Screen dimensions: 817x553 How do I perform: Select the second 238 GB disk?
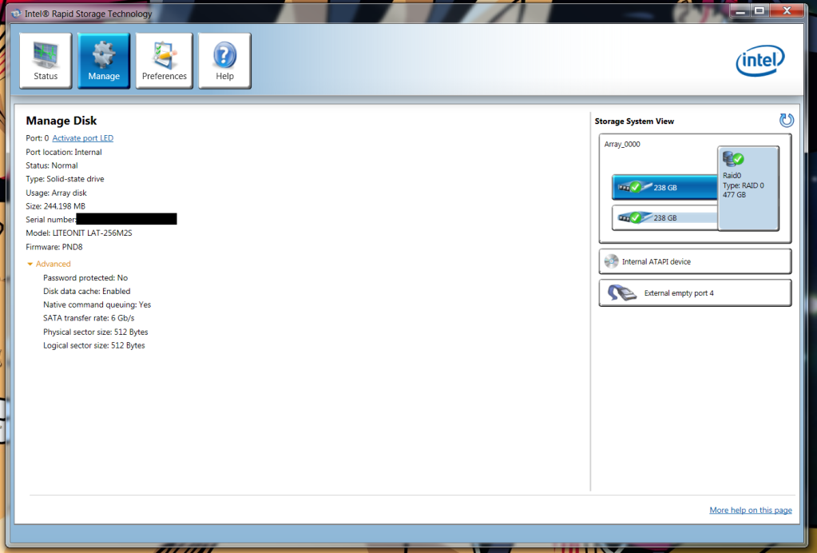coord(664,218)
